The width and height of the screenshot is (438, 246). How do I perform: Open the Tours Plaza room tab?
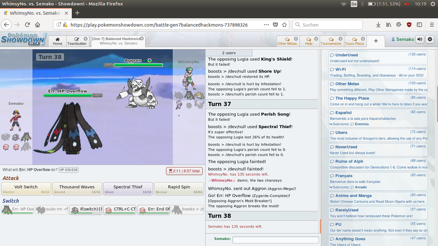[x=354, y=41]
